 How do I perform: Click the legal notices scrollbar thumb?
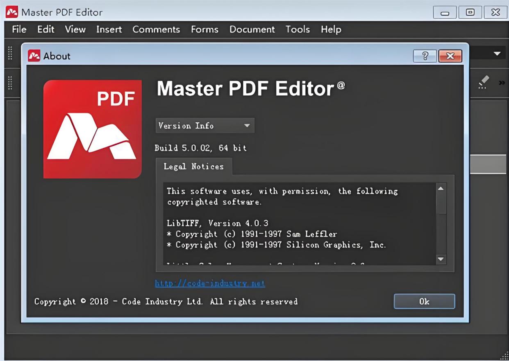point(441,203)
